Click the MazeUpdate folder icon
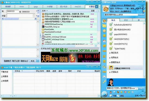Image resolution: width=149 pixels, height=101 pixels. [43, 29]
